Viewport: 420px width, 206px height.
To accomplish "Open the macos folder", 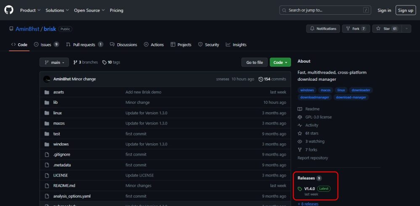I will [59, 123].
